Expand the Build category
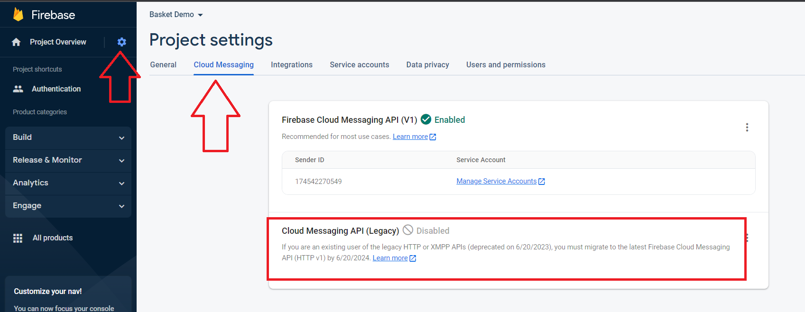 [68, 138]
